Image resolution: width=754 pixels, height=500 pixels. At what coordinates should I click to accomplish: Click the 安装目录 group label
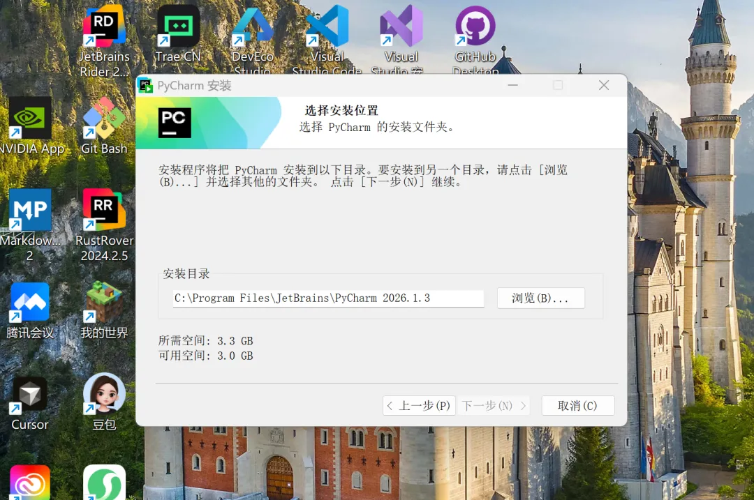click(186, 274)
